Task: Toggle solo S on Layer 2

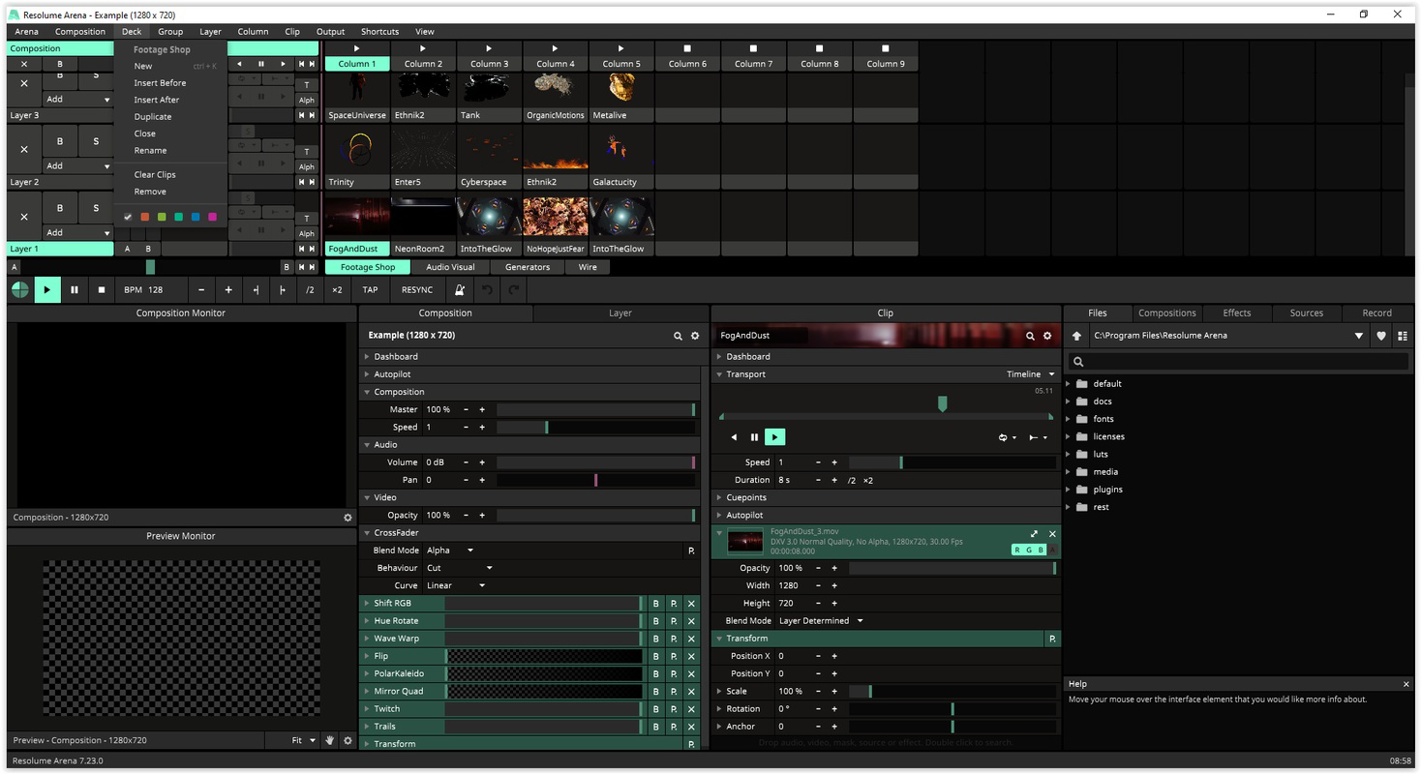Action: [96, 141]
